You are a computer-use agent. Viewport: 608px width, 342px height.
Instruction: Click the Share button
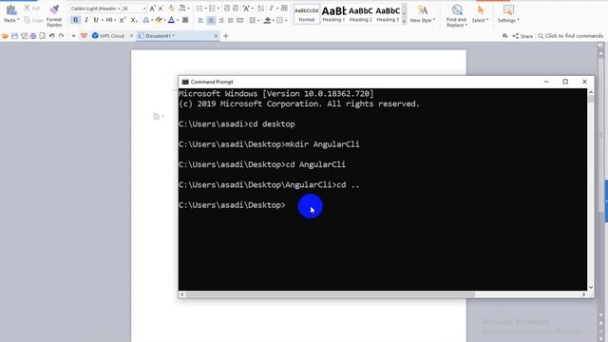(522, 36)
